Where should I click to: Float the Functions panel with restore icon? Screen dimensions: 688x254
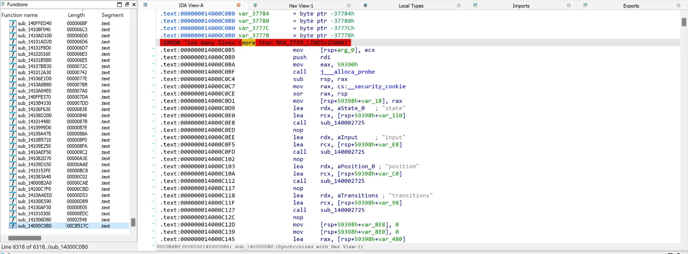[x=127, y=4]
